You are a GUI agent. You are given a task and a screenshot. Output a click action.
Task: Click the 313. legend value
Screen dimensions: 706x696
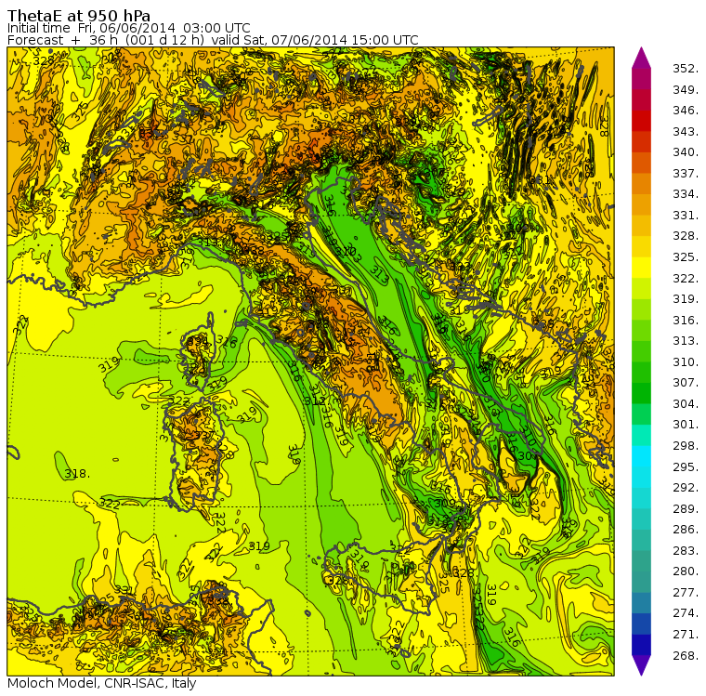[x=686, y=341]
